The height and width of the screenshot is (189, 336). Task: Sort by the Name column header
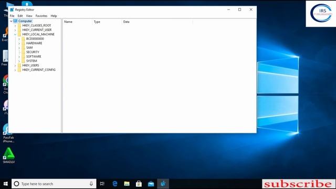click(x=77, y=22)
